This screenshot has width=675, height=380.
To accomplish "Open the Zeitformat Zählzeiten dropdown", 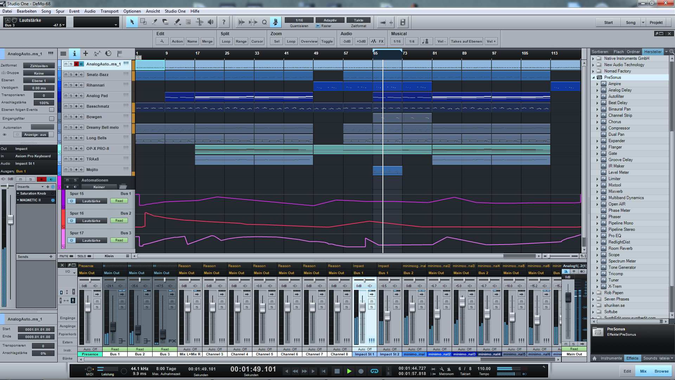I will (x=39, y=66).
